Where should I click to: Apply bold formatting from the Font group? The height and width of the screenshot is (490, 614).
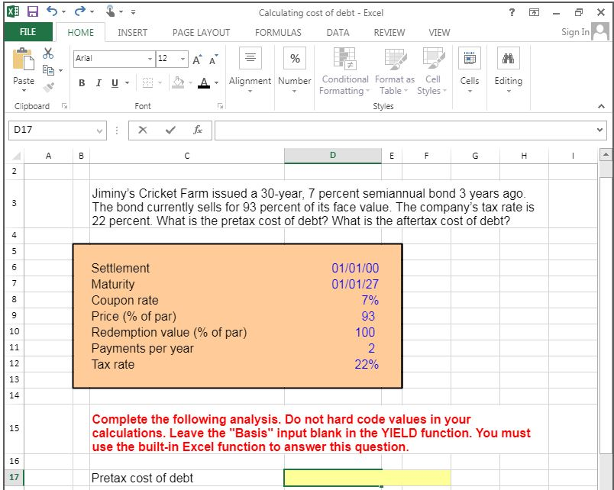pyautogui.click(x=82, y=83)
